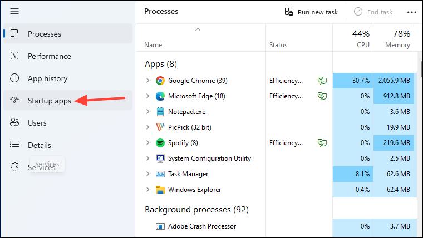Click the Spotify app icon

pyautogui.click(x=160, y=143)
